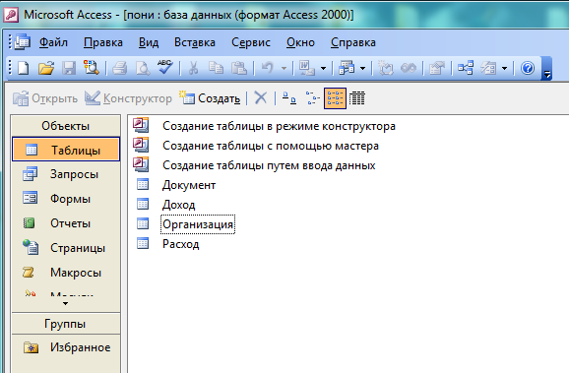569x373 pixels.
Task: Click the Конструктор button
Action: tap(128, 98)
